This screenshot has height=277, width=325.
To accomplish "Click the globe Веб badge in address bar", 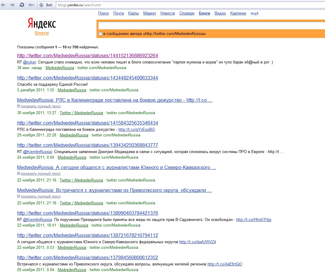I will coord(46,5).
